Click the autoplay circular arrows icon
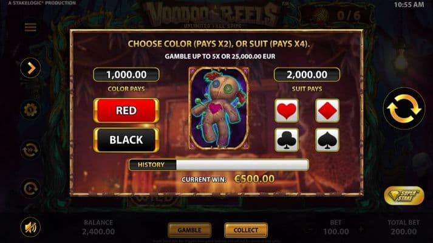Image resolution: width=433 pixels, height=243 pixels. coord(30,150)
